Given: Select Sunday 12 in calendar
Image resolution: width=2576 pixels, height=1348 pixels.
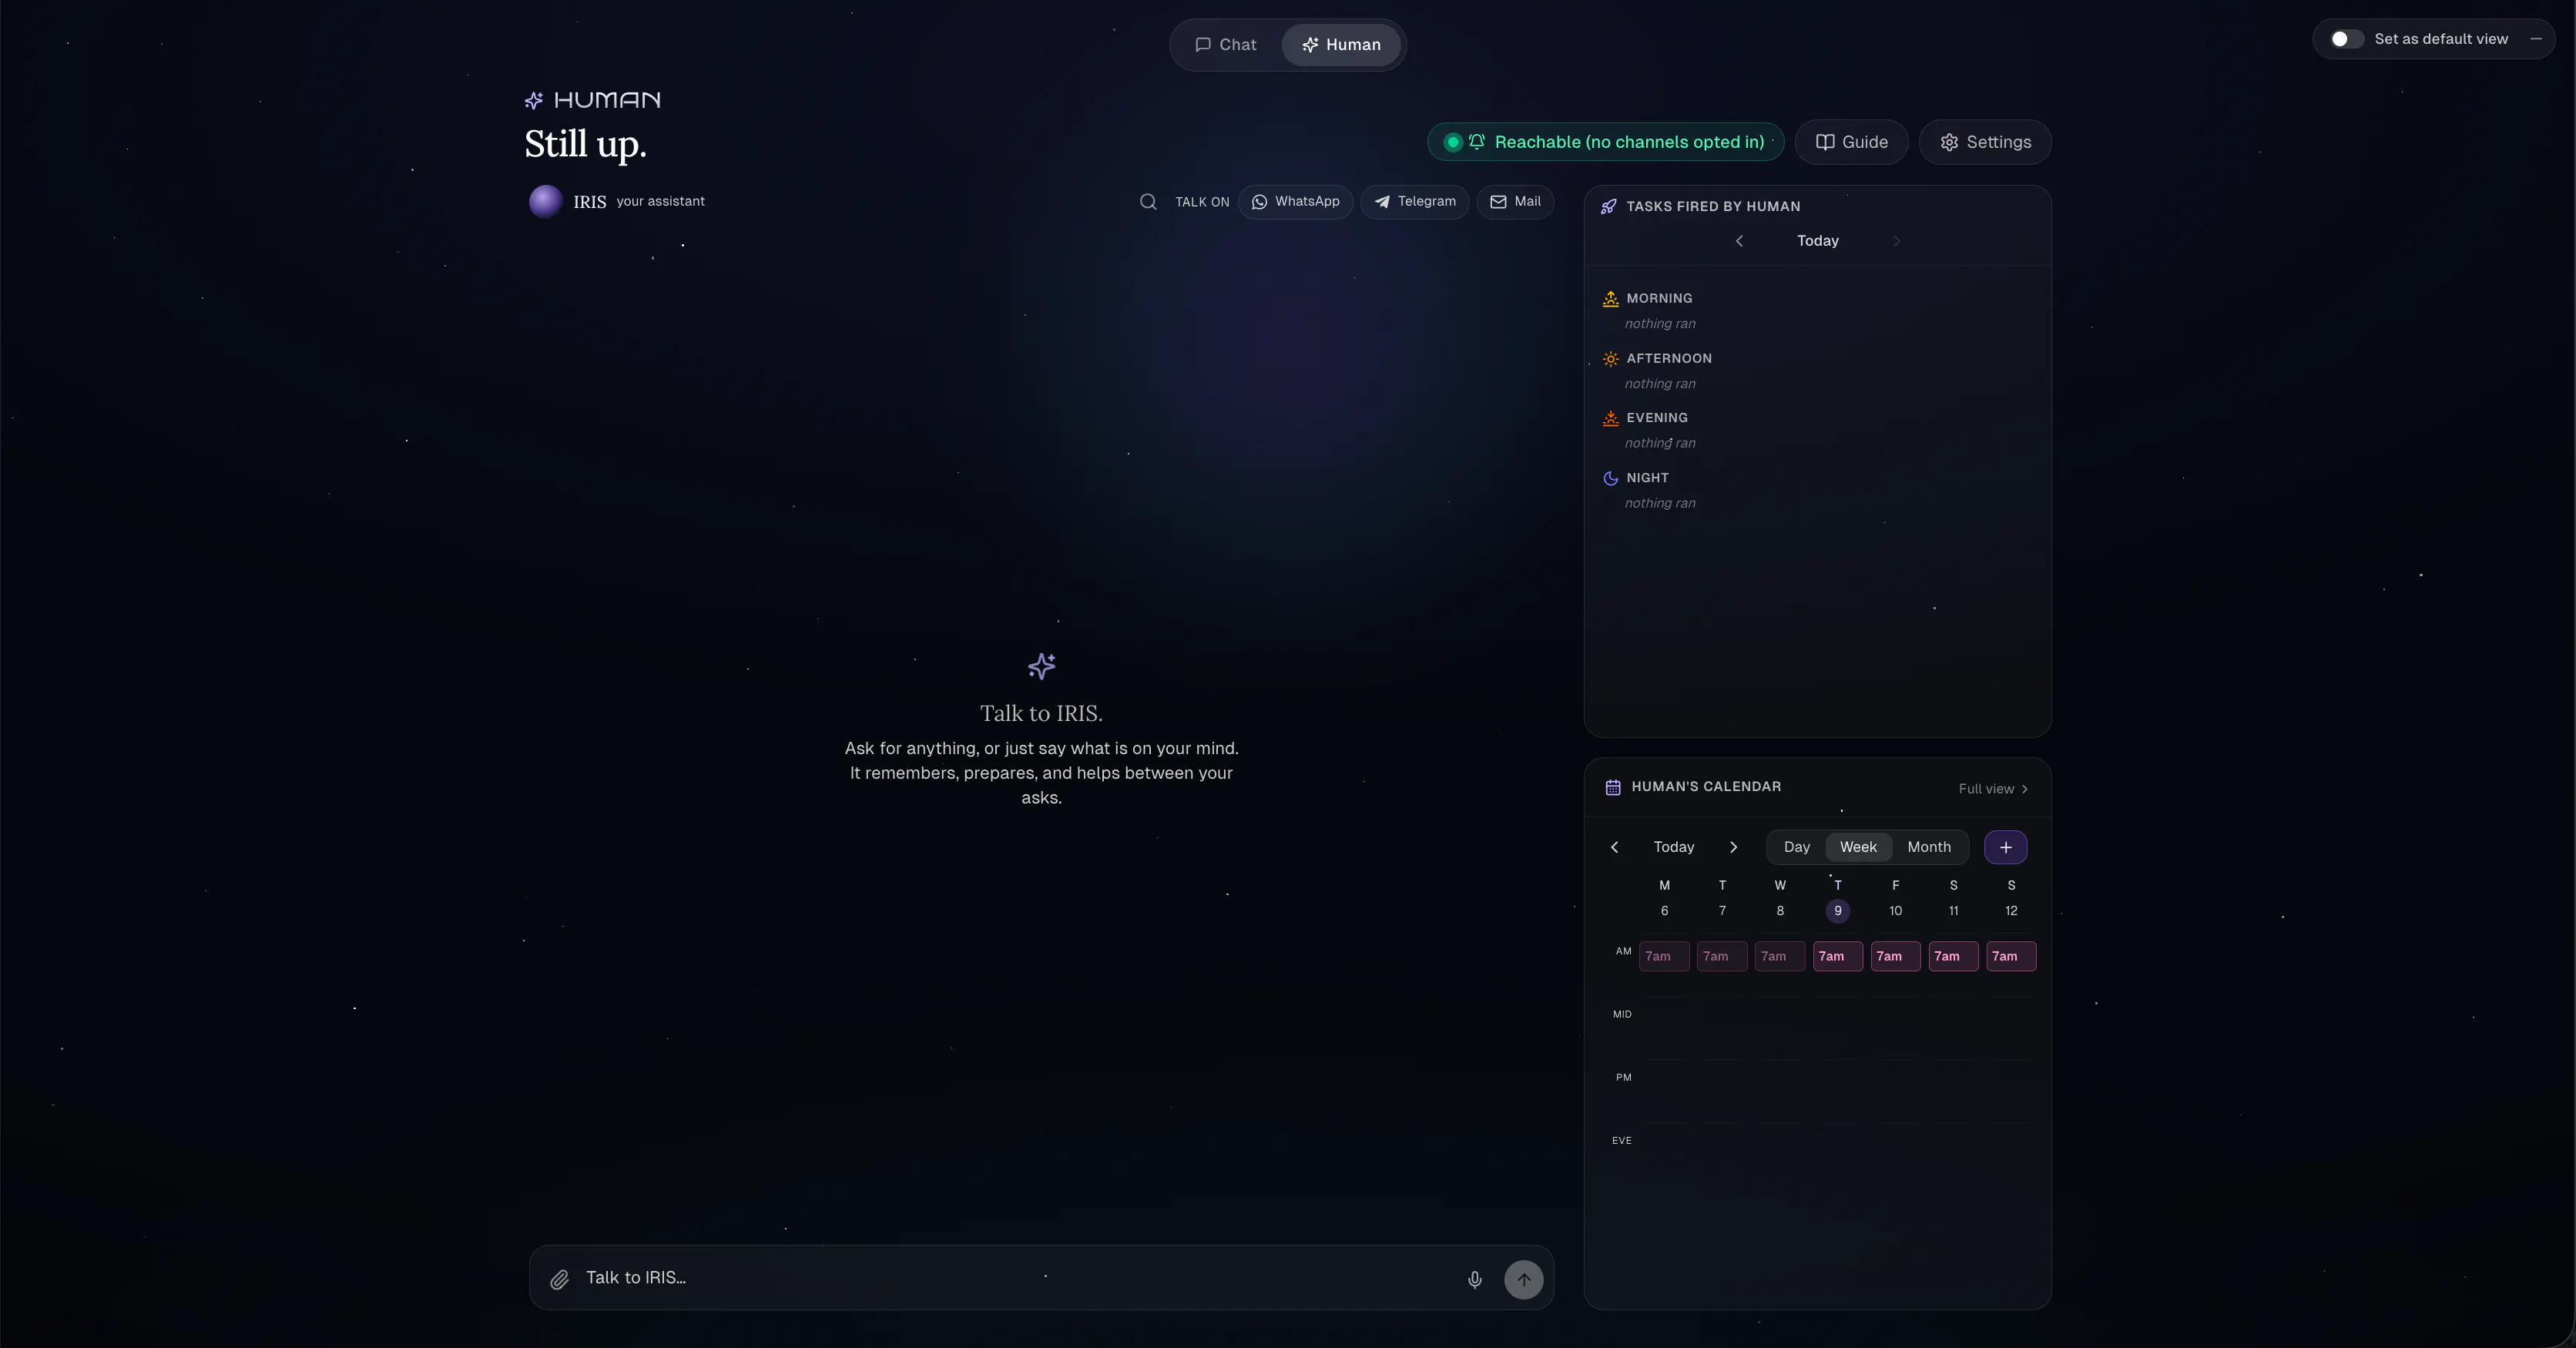Looking at the screenshot, I should [x=2011, y=911].
